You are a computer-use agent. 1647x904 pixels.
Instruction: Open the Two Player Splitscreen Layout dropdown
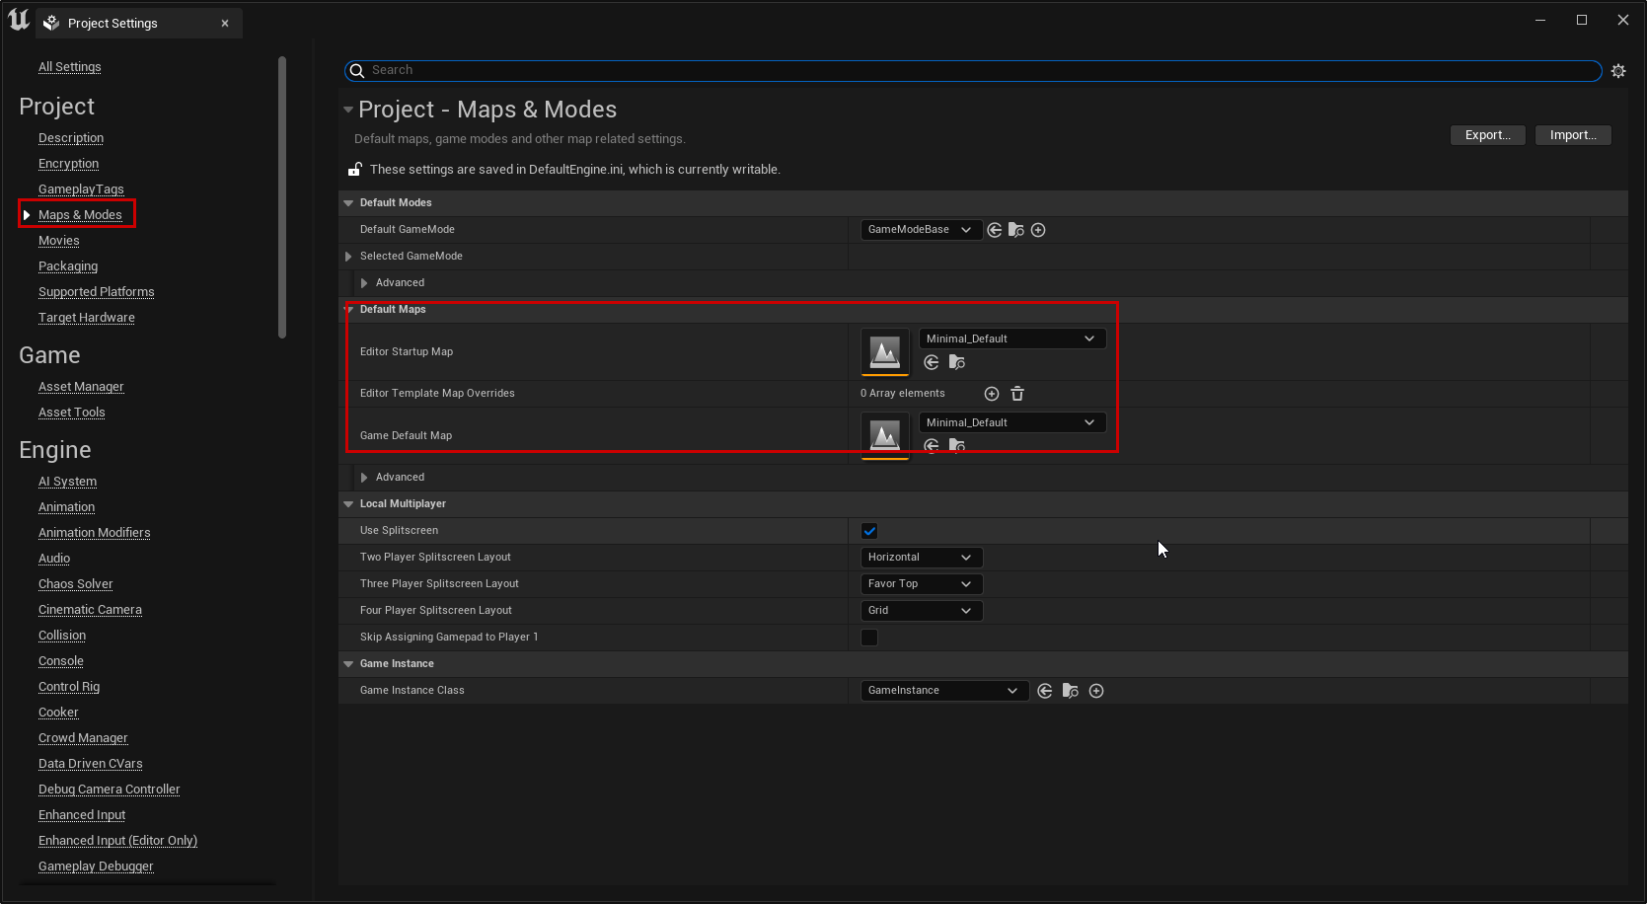(920, 557)
